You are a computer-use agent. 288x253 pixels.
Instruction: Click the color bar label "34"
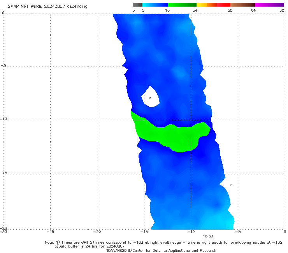point(195,10)
